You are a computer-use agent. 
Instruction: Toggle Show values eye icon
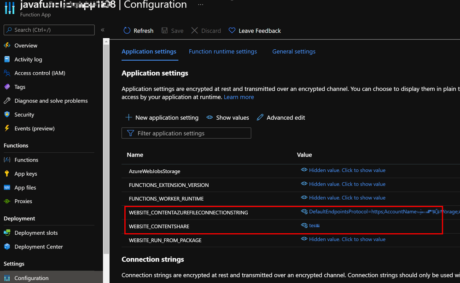(x=210, y=117)
